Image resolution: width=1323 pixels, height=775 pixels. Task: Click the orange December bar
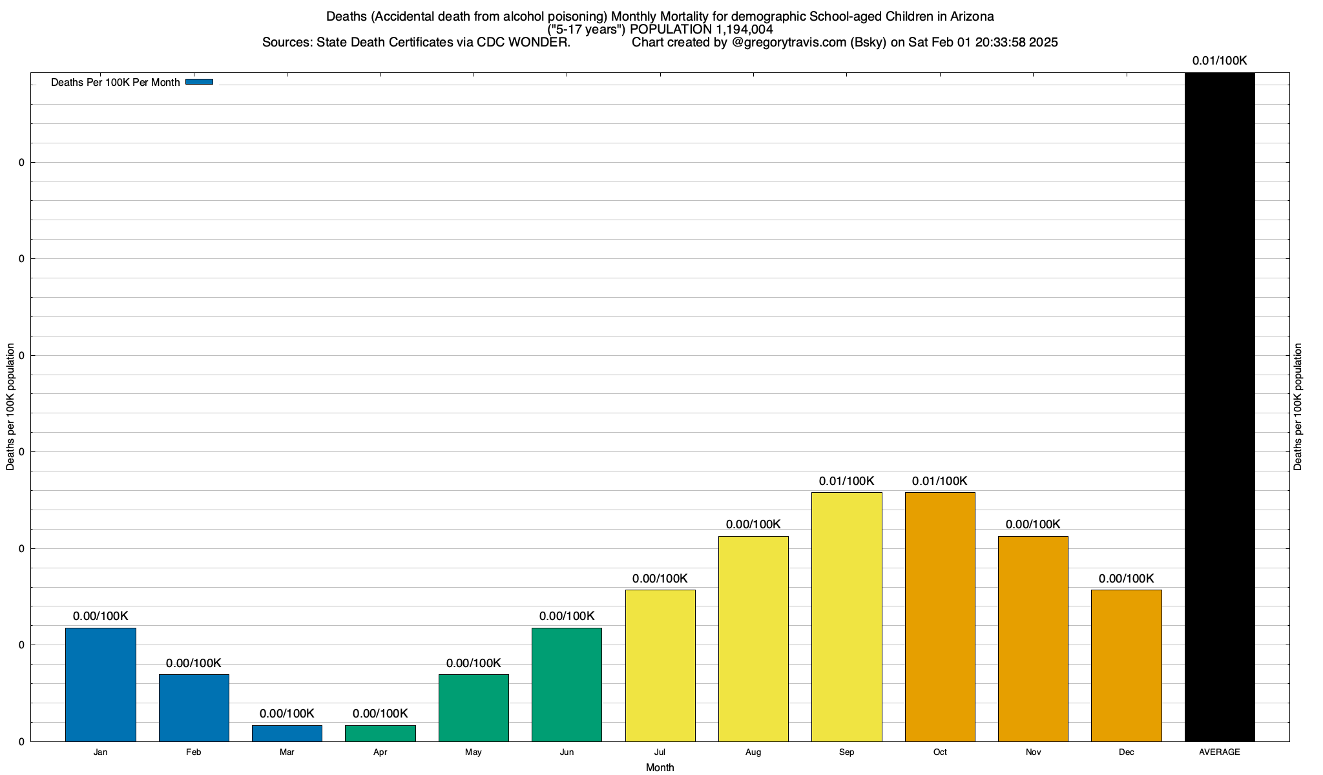click(x=1126, y=665)
